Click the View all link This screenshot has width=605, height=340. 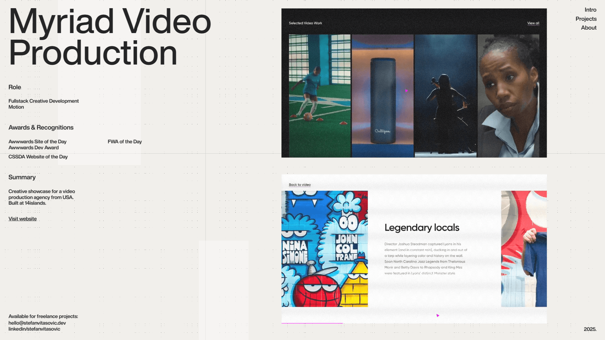click(533, 23)
